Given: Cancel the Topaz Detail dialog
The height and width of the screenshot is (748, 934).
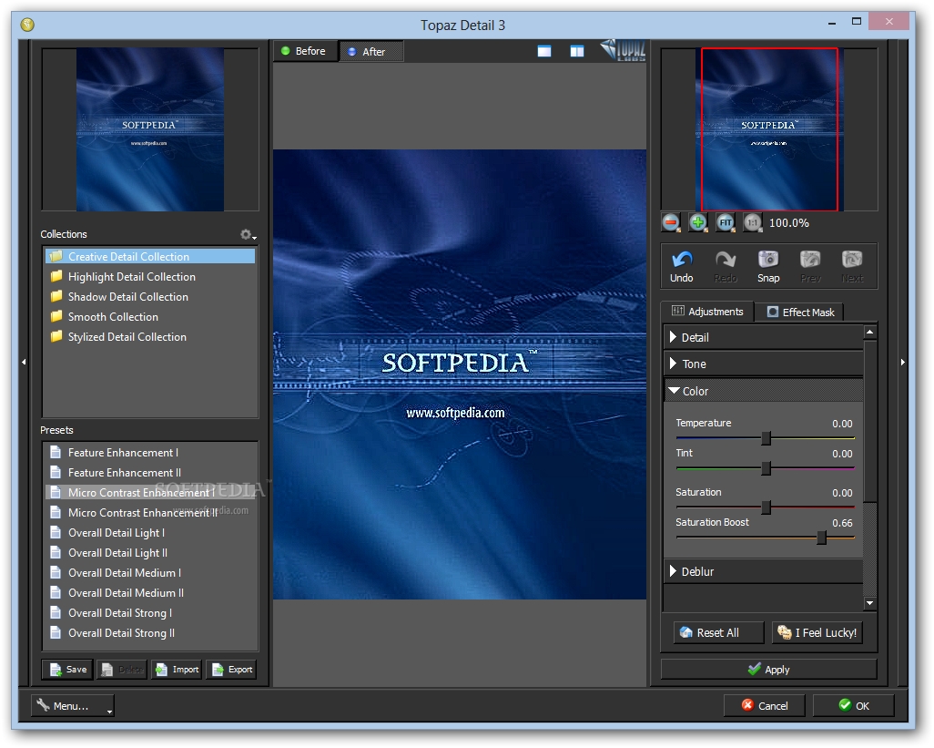Looking at the screenshot, I should point(765,706).
